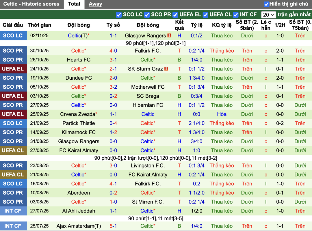312x231 pixels.
Task: Click the Kết quả column header
Action: point(179,25)
